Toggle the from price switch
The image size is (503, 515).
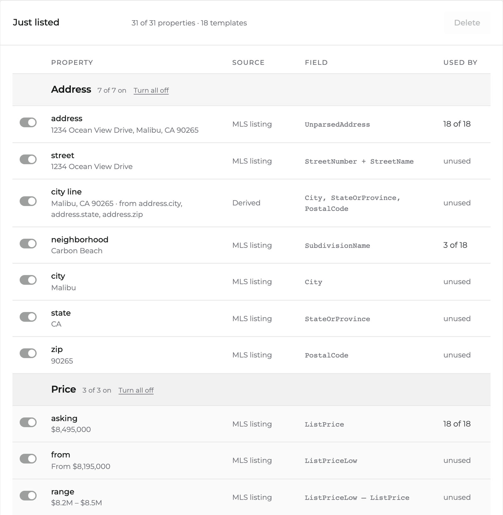[x=28, y=458]
